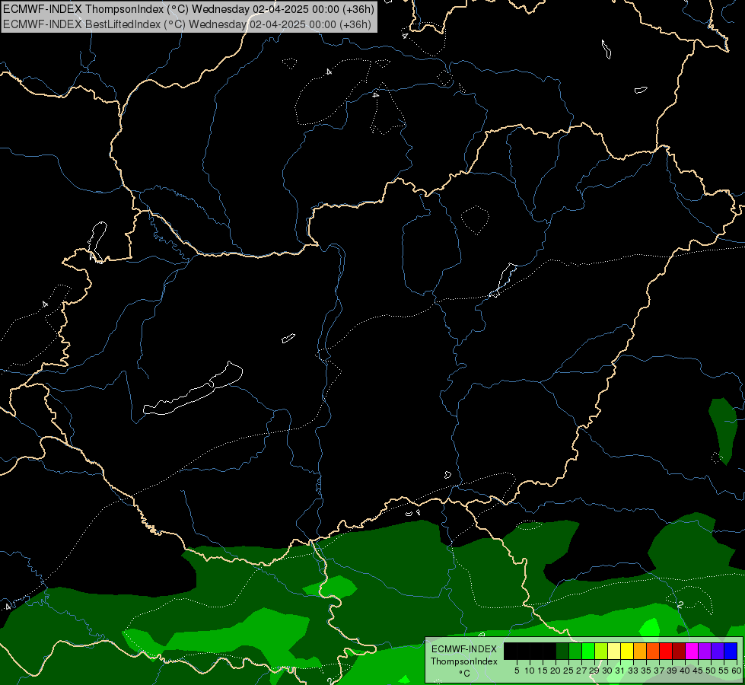Click the magenta 40–45 legend swatch

pyautogui.click(x=692, y=651)
